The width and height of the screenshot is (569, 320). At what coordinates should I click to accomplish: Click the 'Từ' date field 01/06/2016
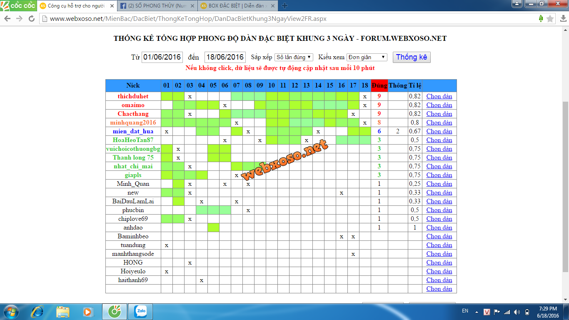162,57
